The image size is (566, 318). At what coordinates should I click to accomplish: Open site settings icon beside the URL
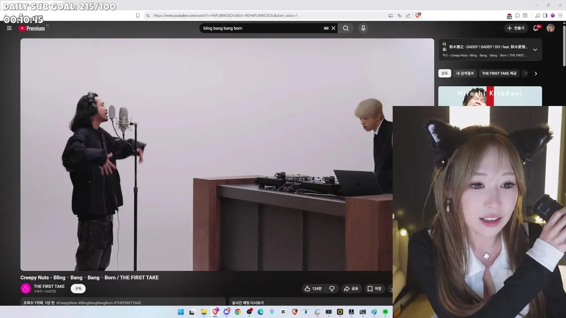[x=148, y=15]
